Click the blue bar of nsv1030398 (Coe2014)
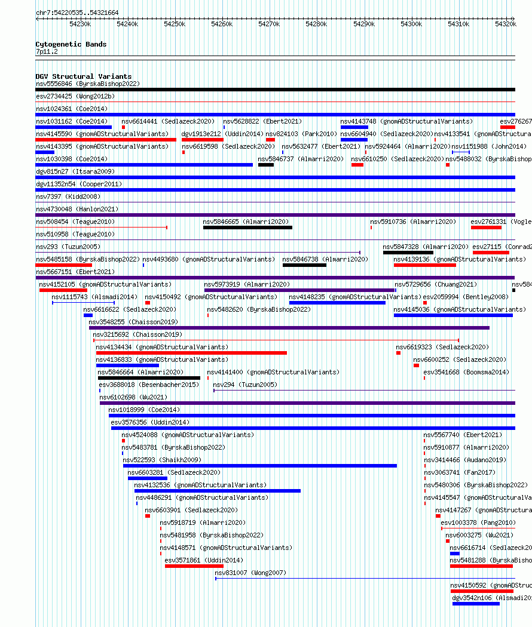 [144, 165]
